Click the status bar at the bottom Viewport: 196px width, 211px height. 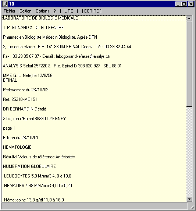[x=95, y=206]
